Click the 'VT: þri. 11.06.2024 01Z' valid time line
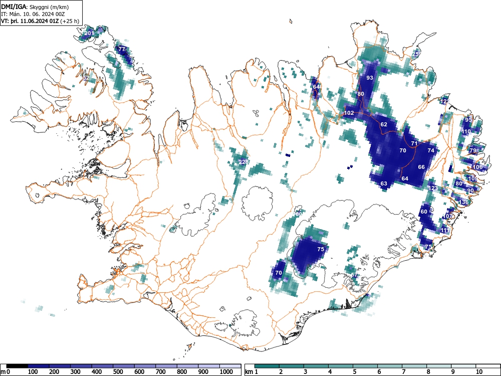The image size is (501, 376). [40, 21]
